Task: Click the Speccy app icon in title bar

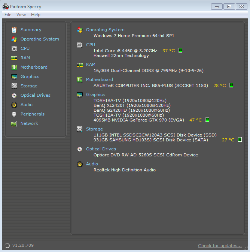Action: [x=6, y=6]
